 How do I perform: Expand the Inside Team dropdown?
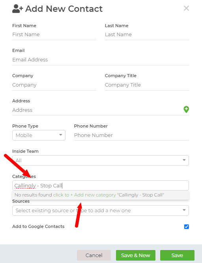pyautogui.click(x=101, y=160)
